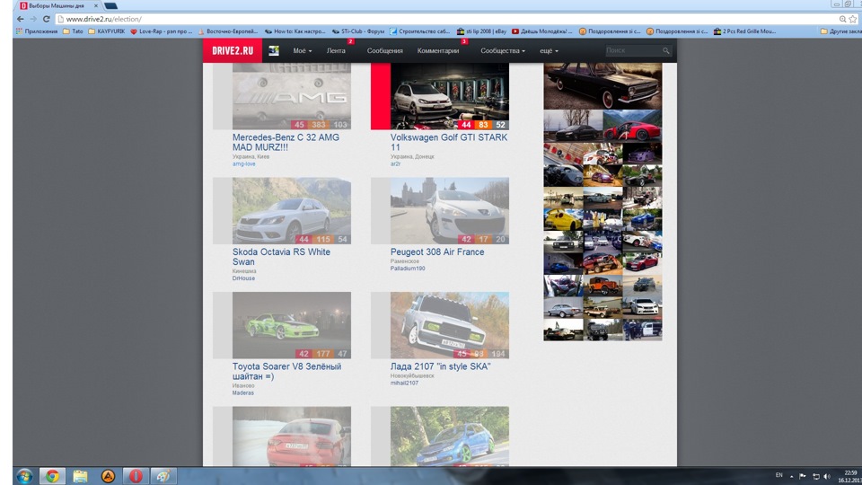Vote with the bar beside Mercedes AMG

(x=222, y=96)
